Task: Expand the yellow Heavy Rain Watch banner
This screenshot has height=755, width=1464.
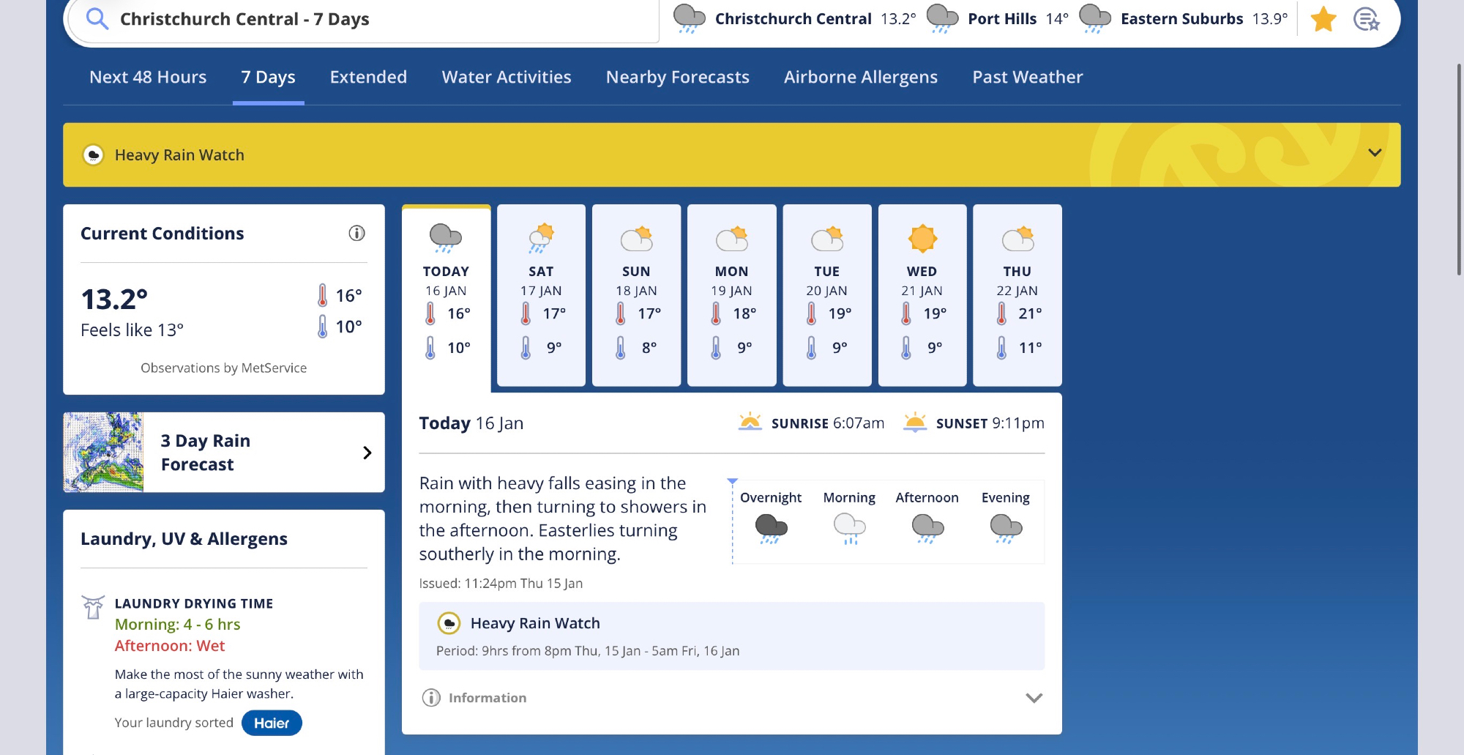Action: pos(1374,153)
